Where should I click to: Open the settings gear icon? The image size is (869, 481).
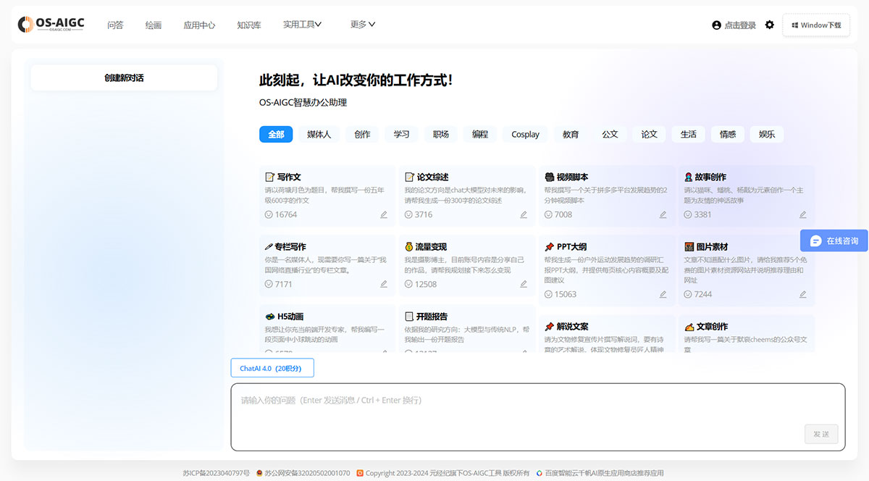769,24
